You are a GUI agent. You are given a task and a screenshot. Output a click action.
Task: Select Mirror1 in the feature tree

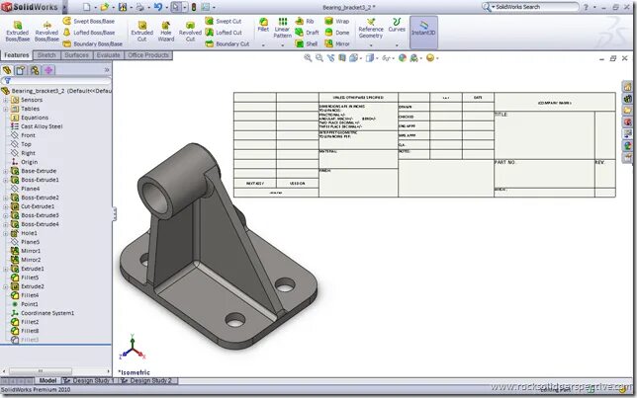[26, 251]
